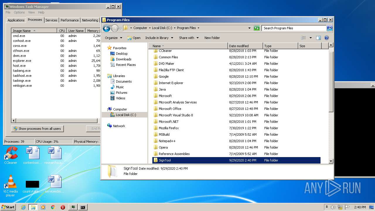
Task: Click the search magnifier icon in Explorer
Action: point(330,28)
